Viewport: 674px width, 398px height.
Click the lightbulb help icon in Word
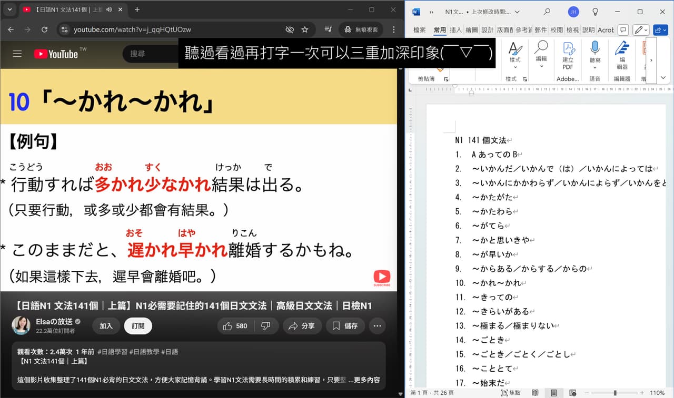pos(596,12)
